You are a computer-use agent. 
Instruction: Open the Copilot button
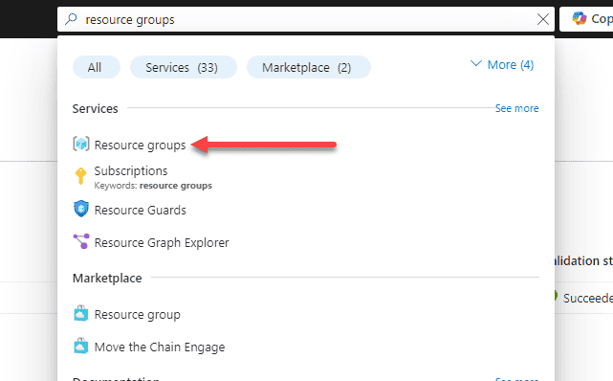586,19
